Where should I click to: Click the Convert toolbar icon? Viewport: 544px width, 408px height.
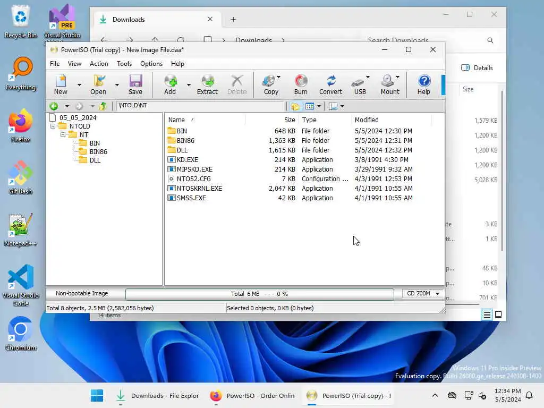330,84
